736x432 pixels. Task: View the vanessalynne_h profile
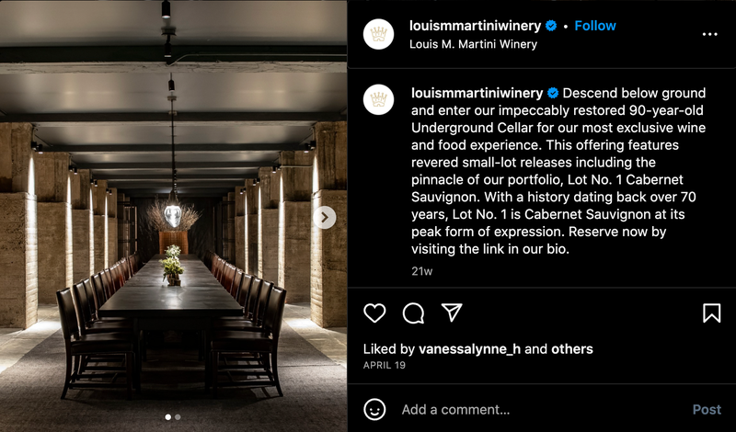click(x=469, y=349)
